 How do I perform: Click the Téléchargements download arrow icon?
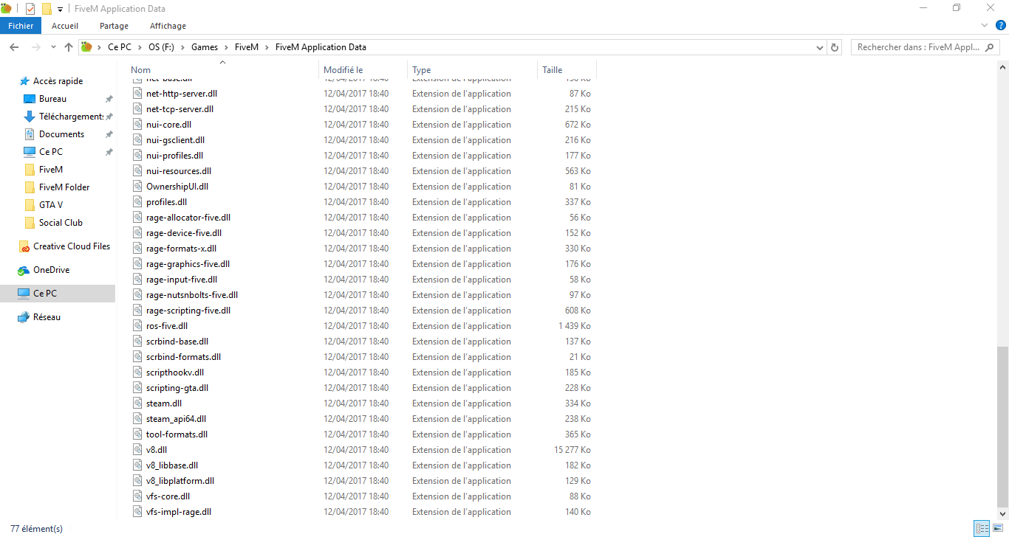click(x=30, y=117)
